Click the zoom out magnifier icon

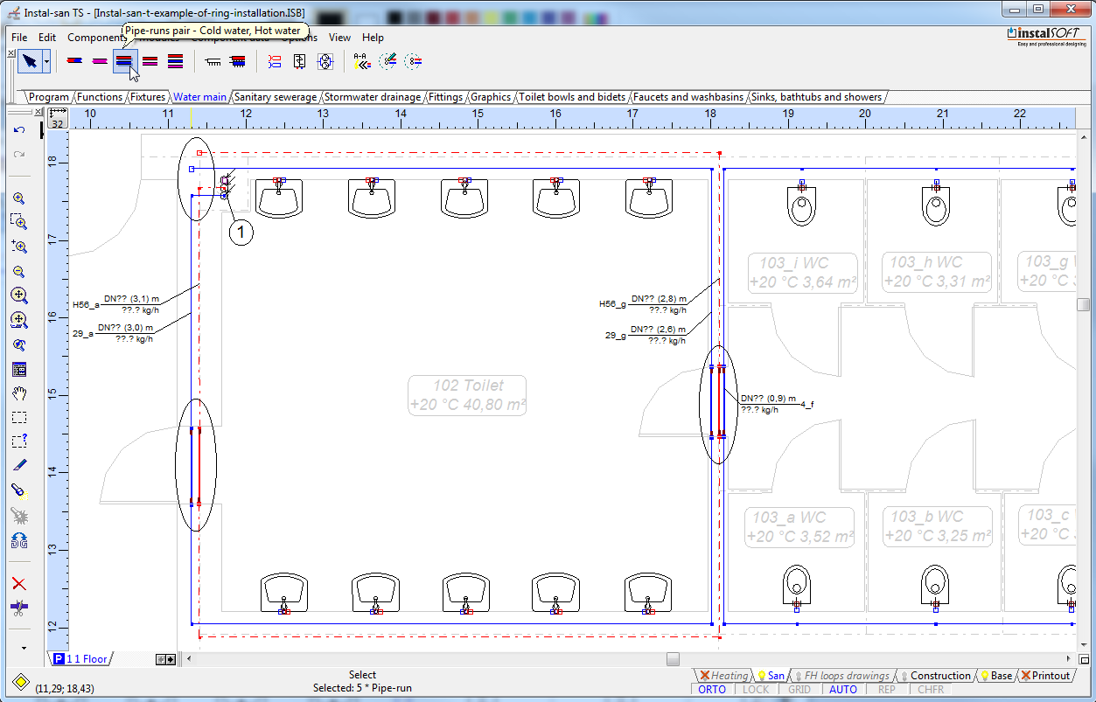pyautogui.click(x=19, y=272)
